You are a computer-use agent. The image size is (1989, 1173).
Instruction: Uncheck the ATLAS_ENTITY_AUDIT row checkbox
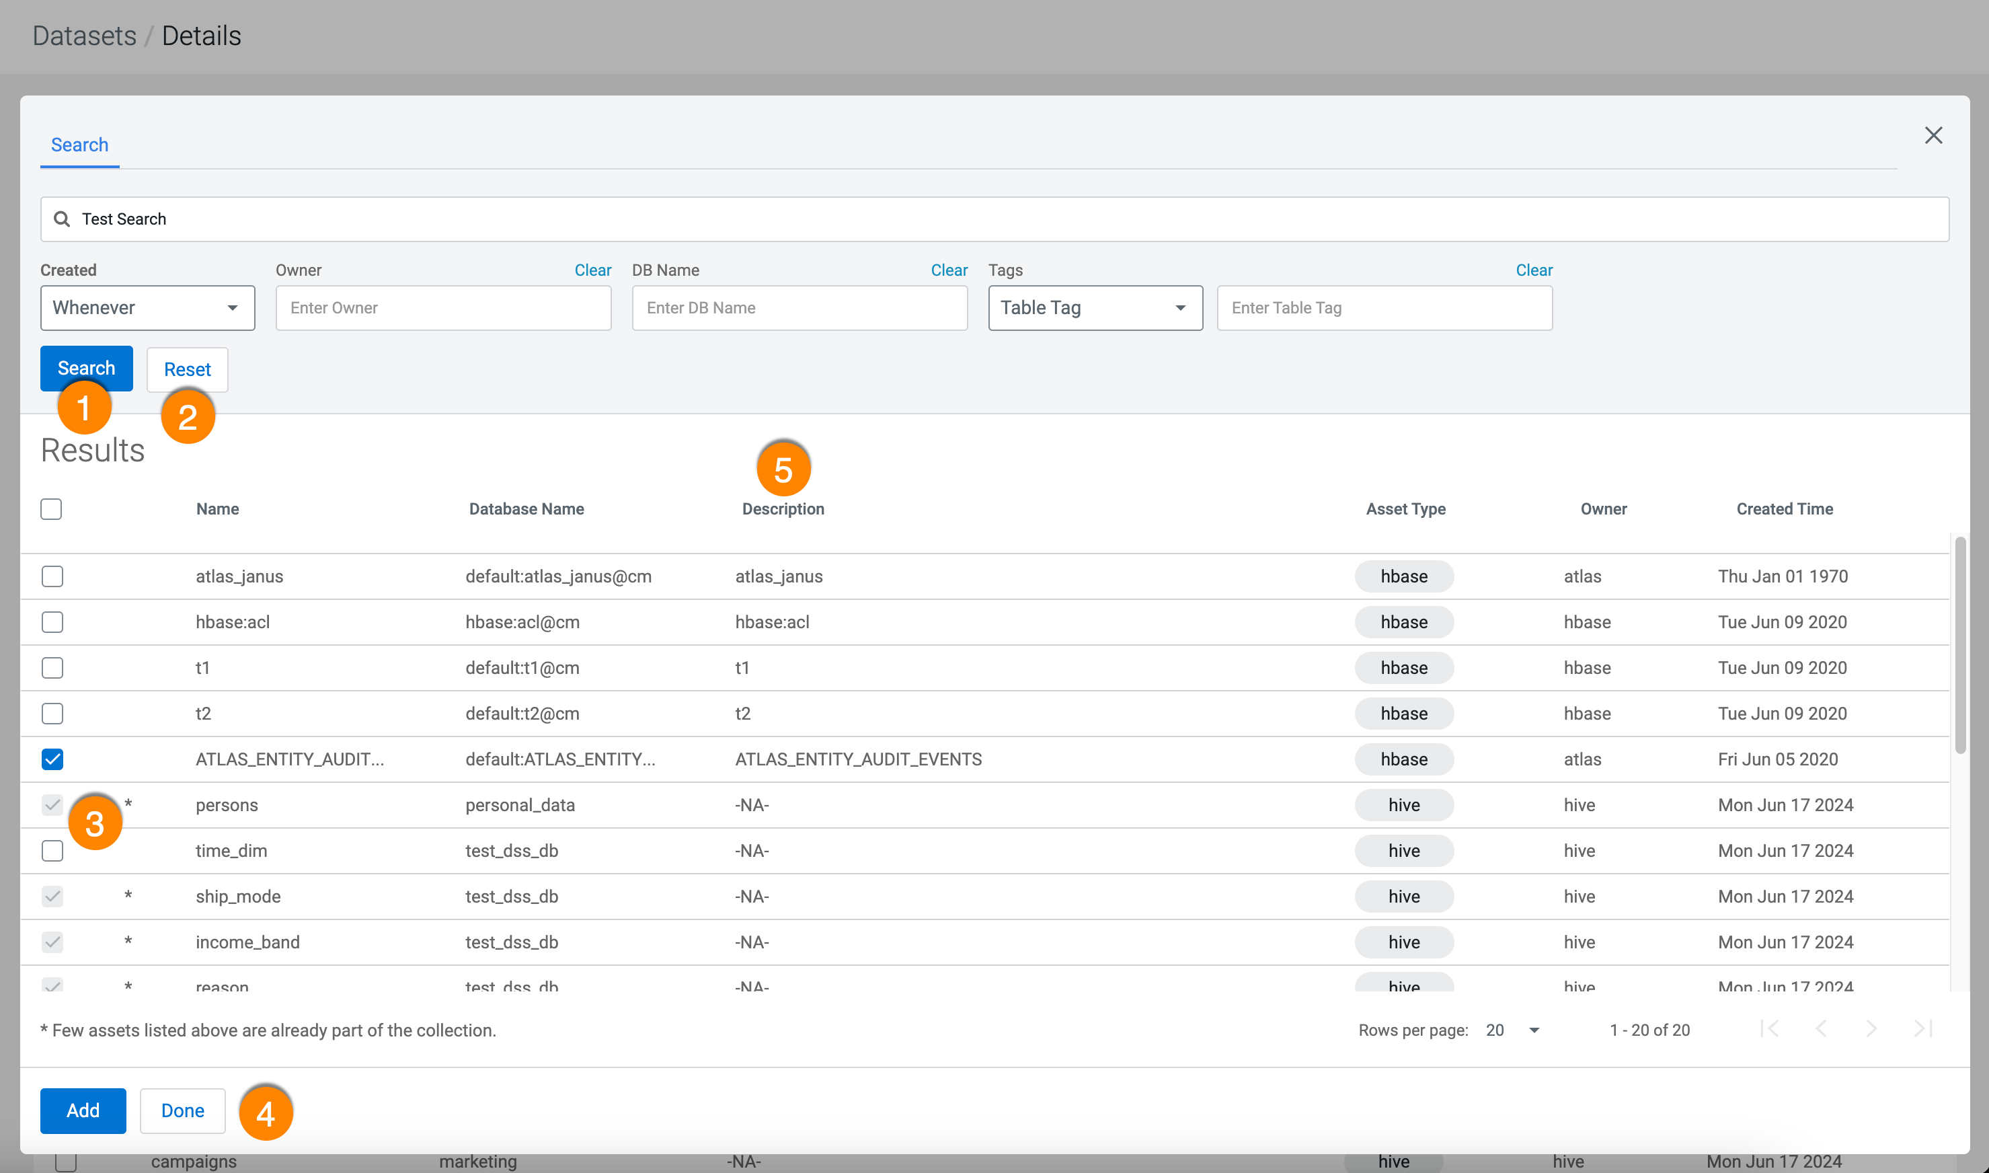[52, 759]
